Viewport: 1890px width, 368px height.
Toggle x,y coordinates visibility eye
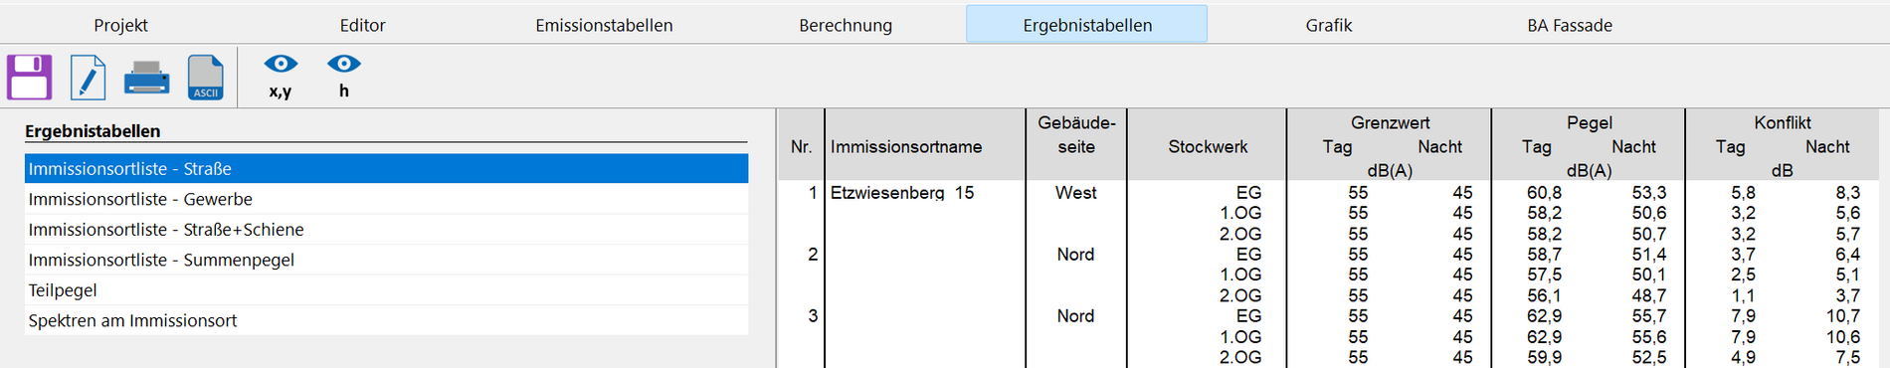(281, 76)
